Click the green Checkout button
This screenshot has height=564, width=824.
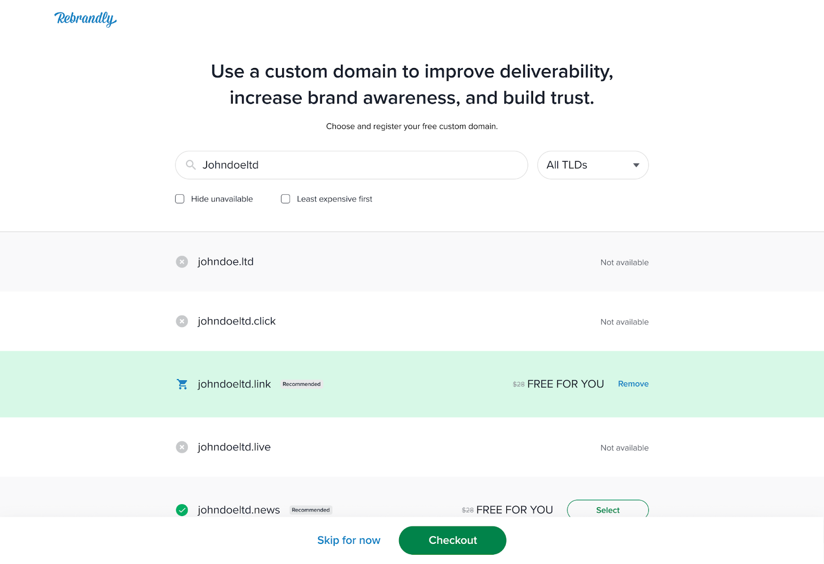[453, 540]
